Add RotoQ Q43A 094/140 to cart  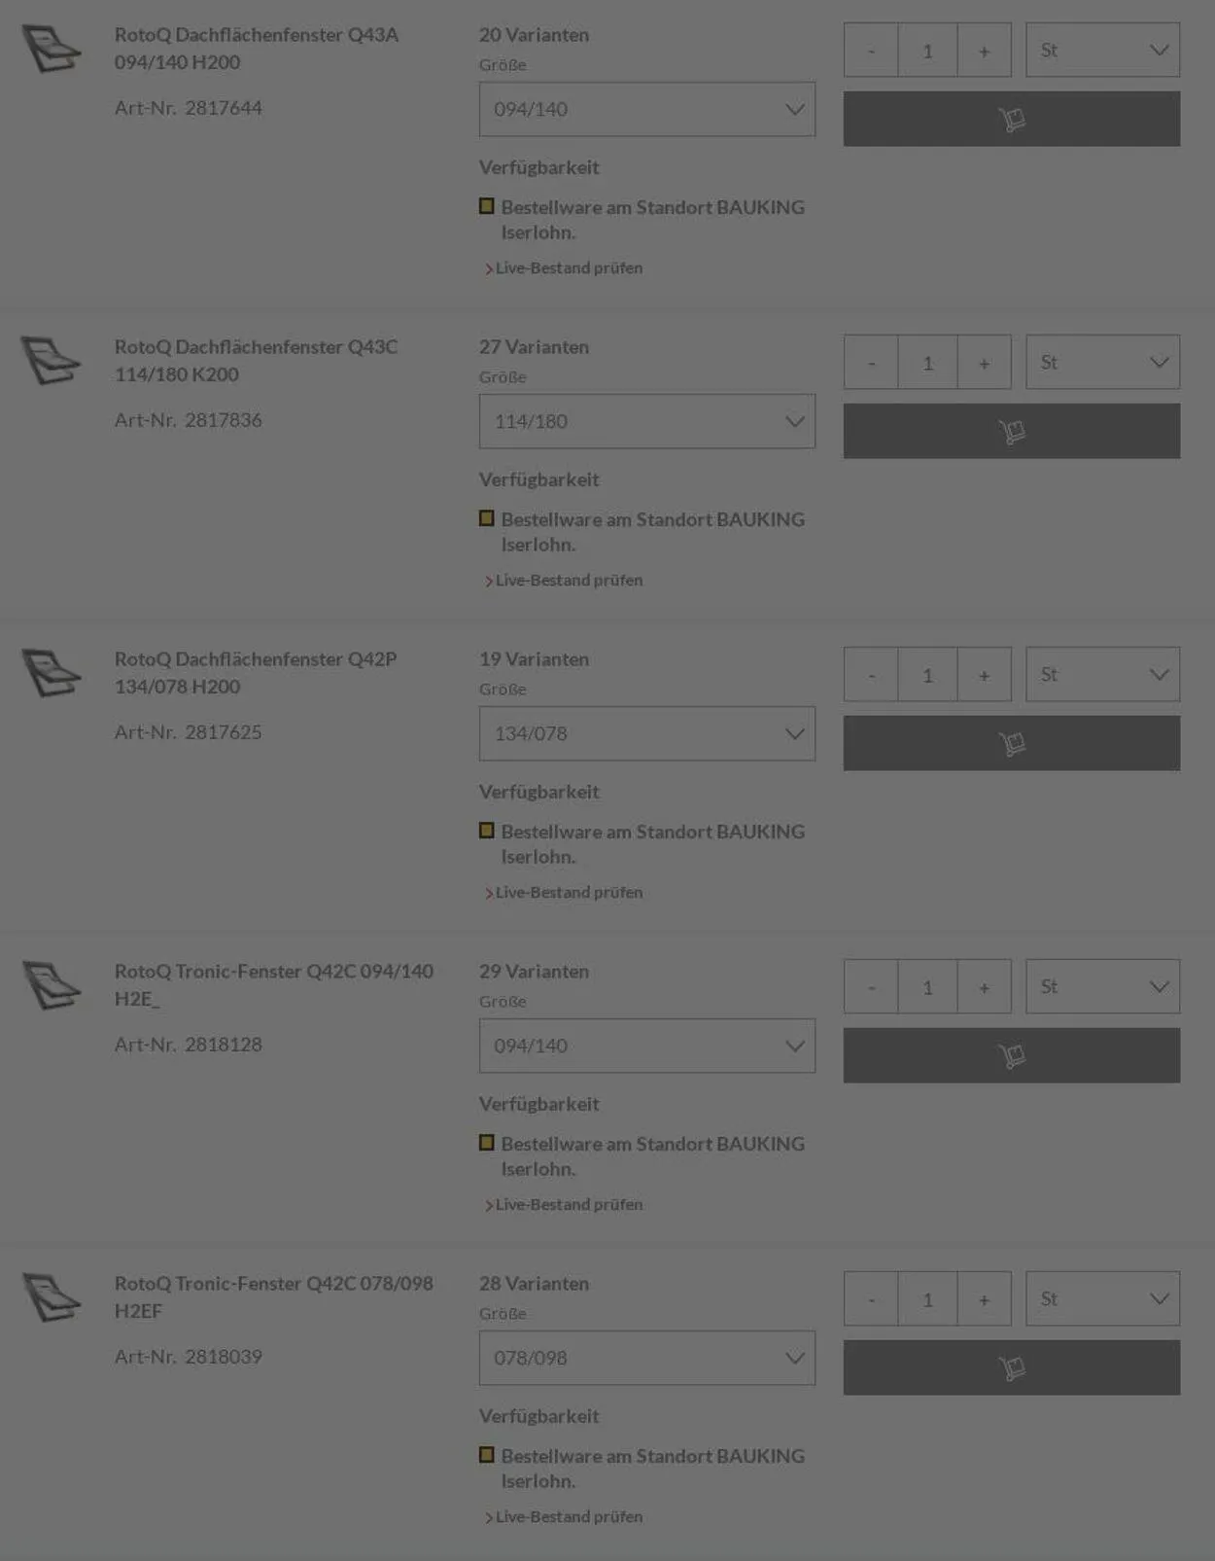1011,119
